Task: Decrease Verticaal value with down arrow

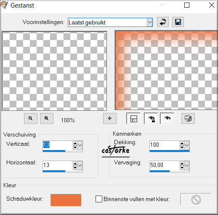Action: pos(75,148)
